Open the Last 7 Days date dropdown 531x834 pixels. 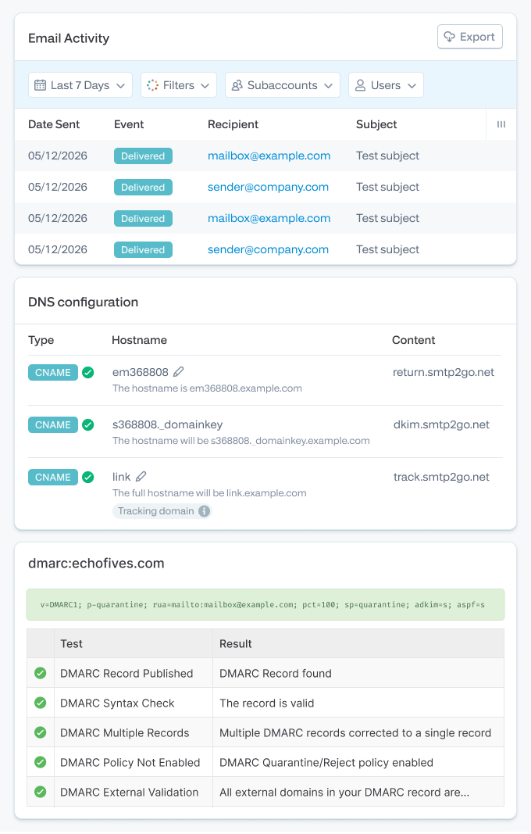[80, 85]
